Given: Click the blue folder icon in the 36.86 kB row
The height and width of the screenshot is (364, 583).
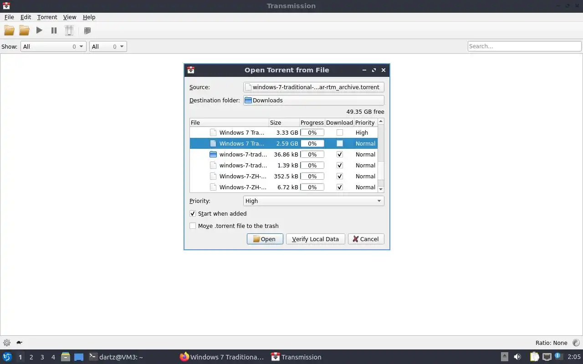Looking at the screenshot, I should click(x=213, y=154).
